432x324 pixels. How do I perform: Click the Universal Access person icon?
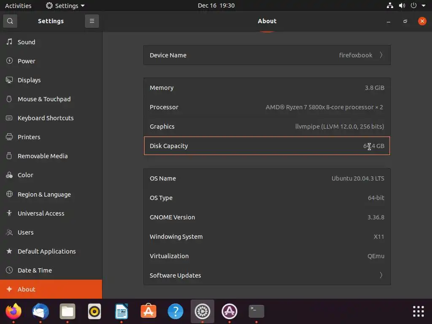click(9, 213)
